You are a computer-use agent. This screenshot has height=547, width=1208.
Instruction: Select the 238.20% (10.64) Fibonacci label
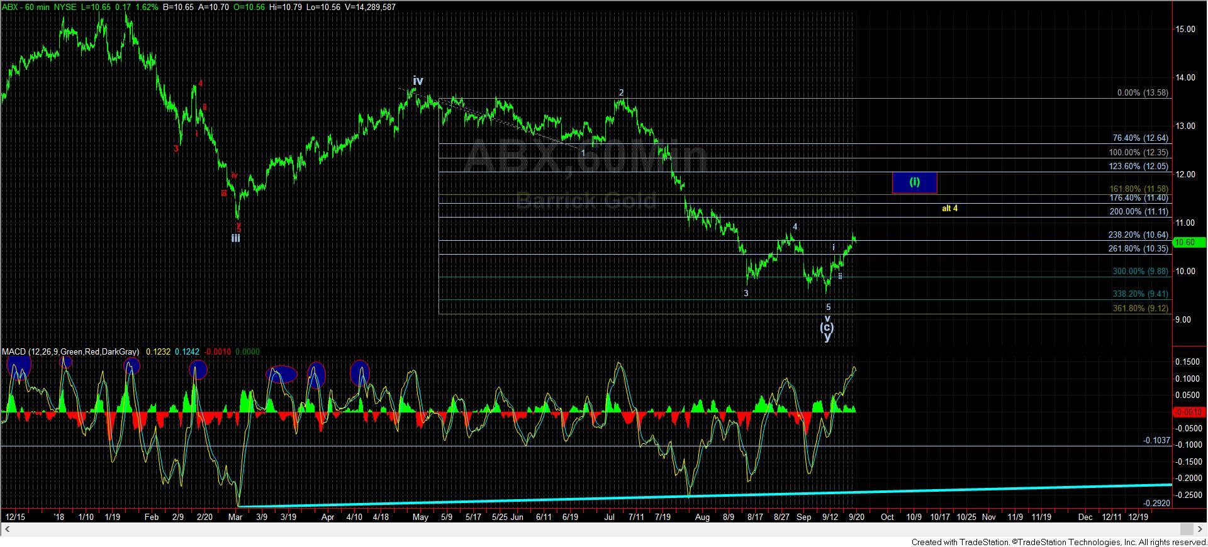[1138, 235]
